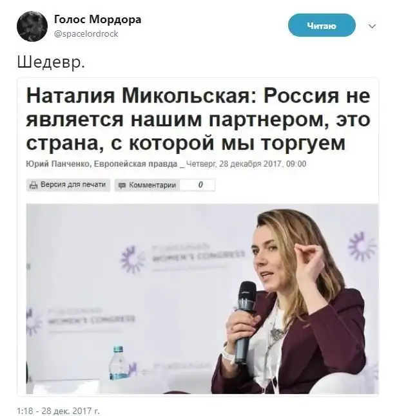Click author name Юрий Панченко
The image size is (397, 416).
pos(58,164)
